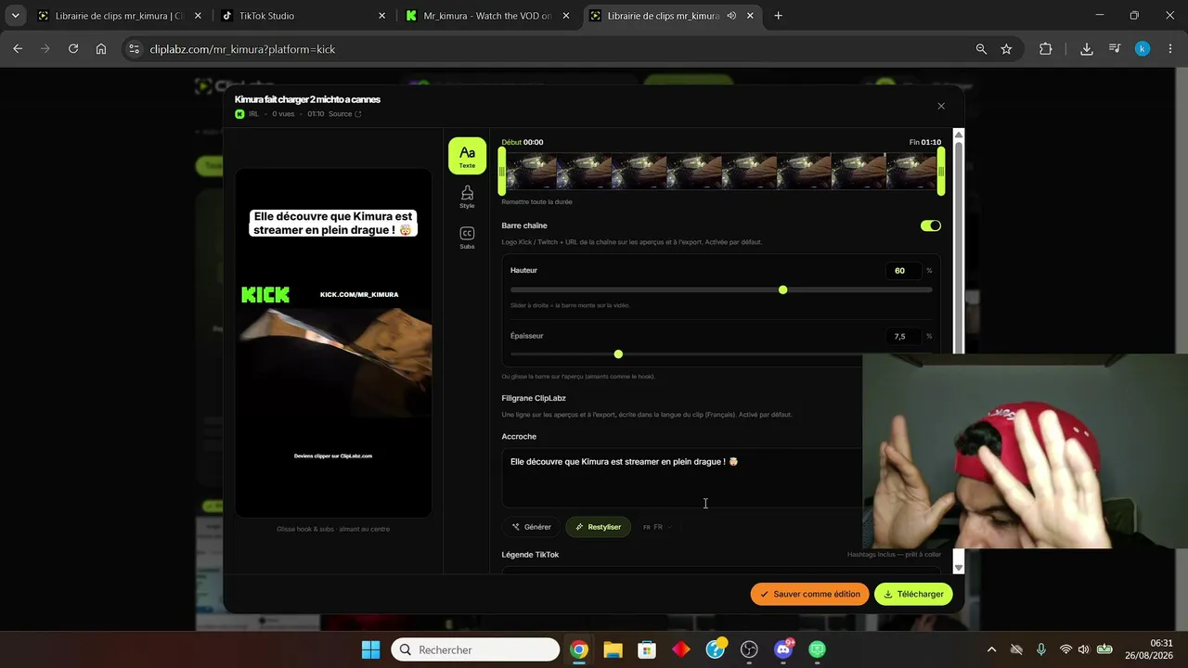This screenshot has height=668, width=1188.
Task: Open OBS Studio from the taskbar
Action: pos(749,649)
